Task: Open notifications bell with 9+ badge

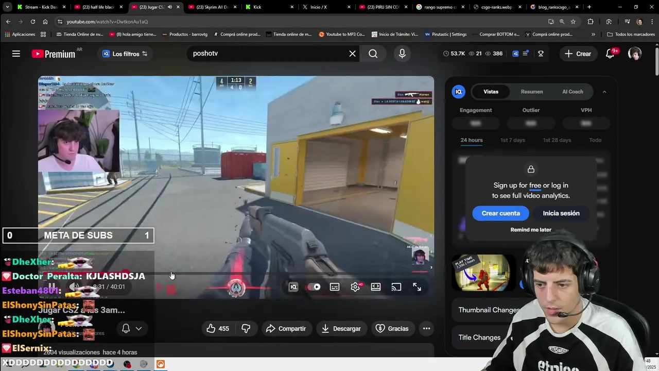Action: coord(610,54)
